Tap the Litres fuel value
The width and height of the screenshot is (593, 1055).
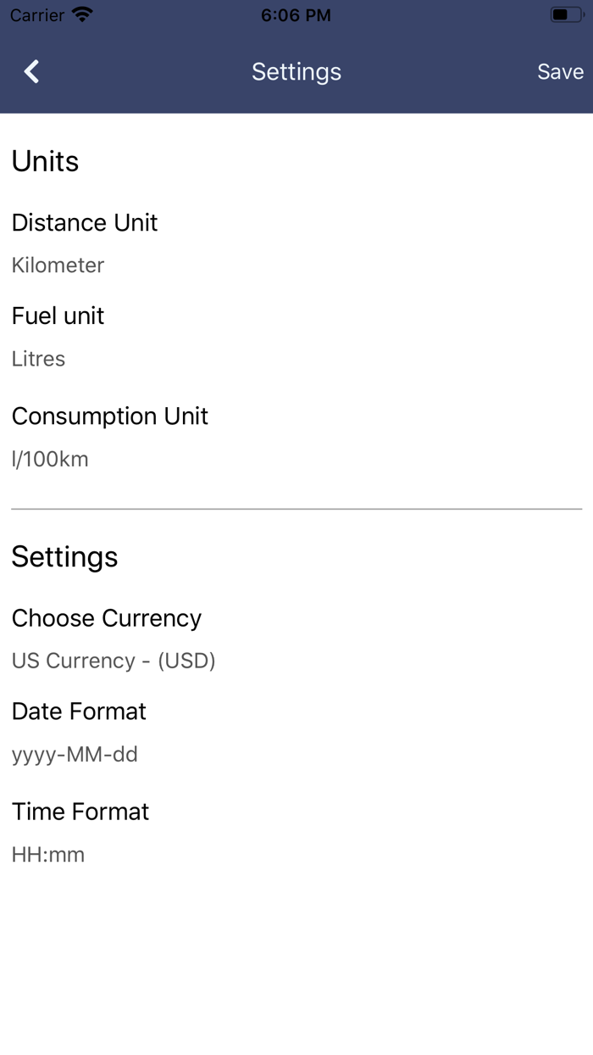coord(38,359)
